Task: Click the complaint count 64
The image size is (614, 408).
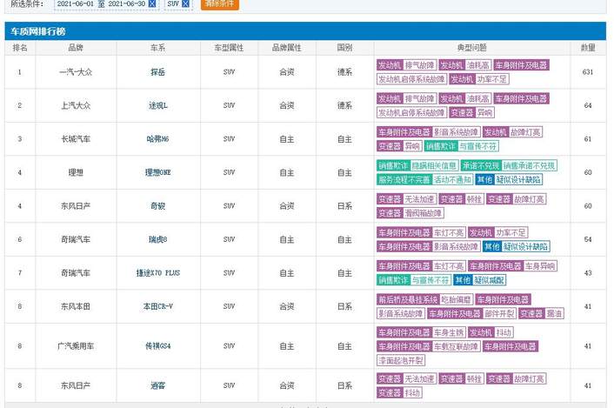Action: pyautogui.click(x=588, y=105)
